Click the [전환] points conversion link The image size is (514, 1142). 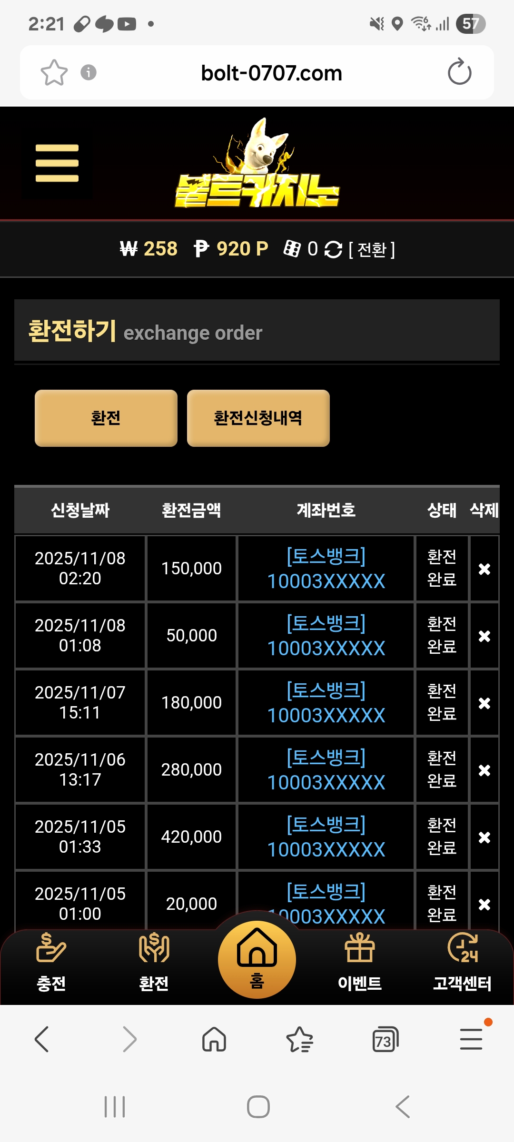pos(372,249)
